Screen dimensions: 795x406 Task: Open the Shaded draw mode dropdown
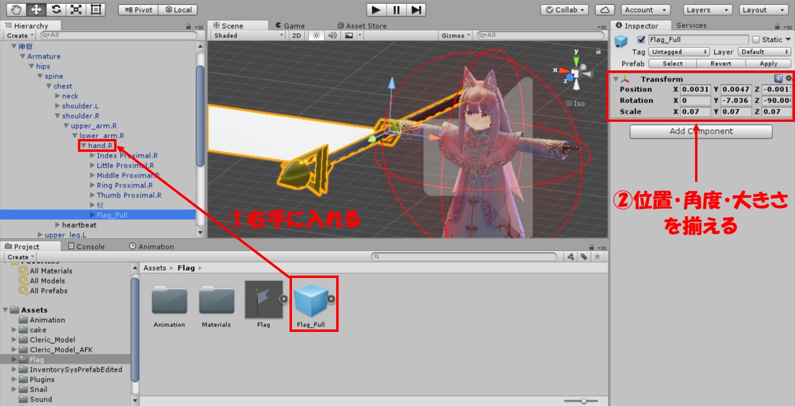pos(248,36)
